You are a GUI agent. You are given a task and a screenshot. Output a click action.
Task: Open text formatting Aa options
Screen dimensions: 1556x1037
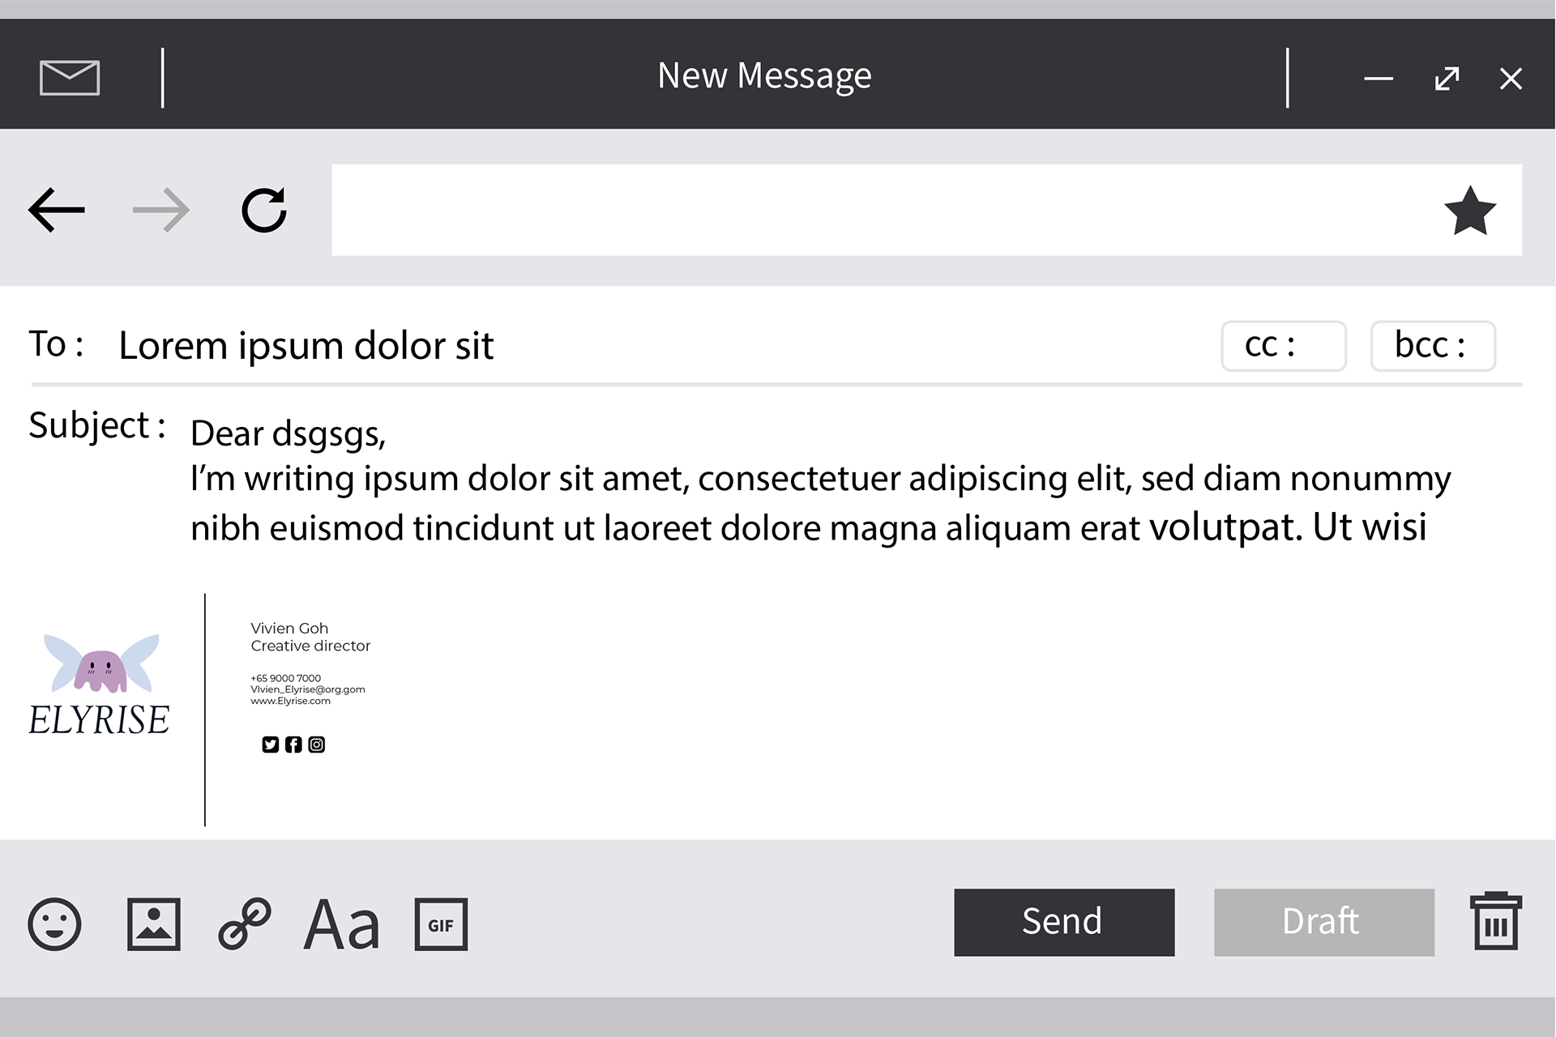pos(341,924)
